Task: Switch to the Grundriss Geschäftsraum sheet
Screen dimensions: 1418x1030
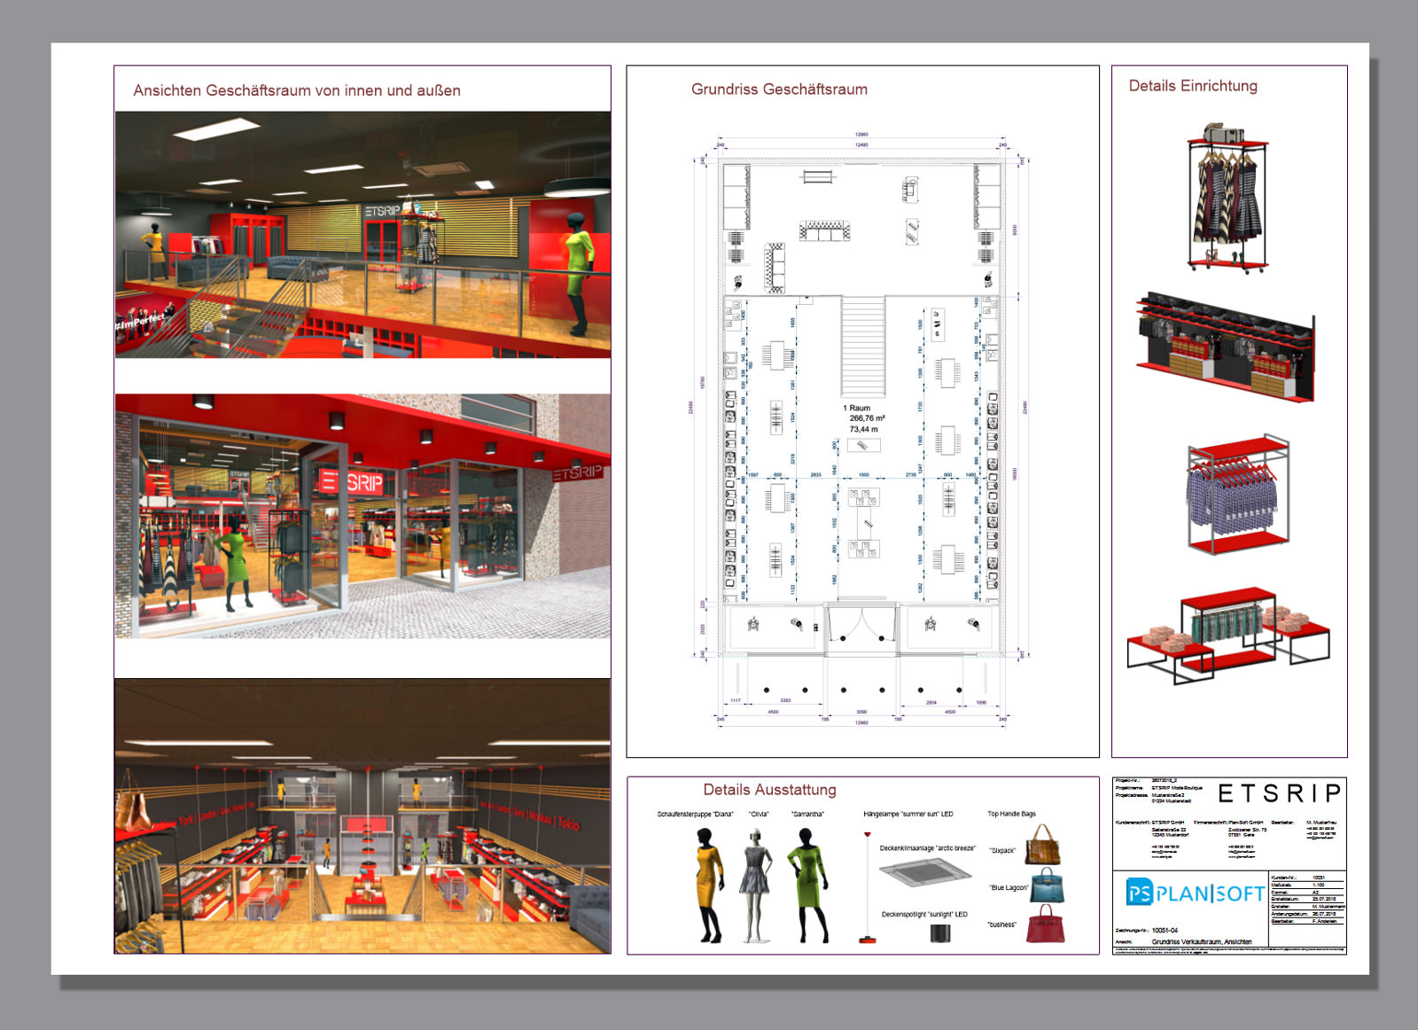Action: pyautogui.click(x=780, y=89)
